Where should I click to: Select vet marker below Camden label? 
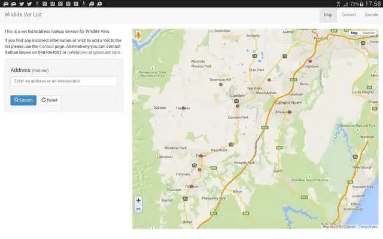point(237,106)
